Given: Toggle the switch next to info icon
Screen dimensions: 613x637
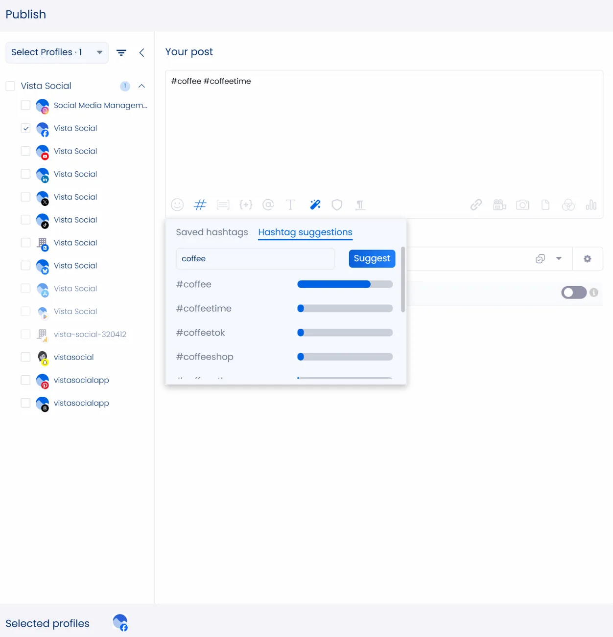Looking at the screenshot, I should tap(573, 293).
